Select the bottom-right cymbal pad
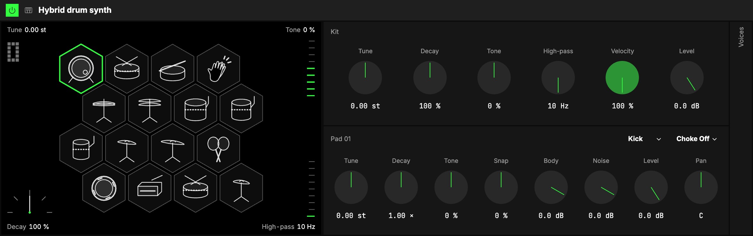The height and width of the screenshot is (236, 753). click(x=241, y=188)
